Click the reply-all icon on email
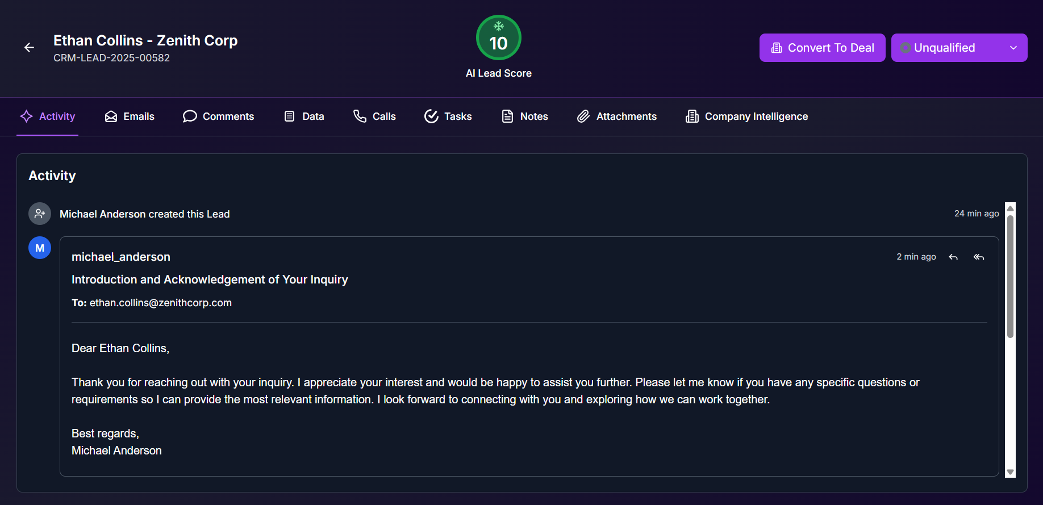Screen dimensions: 1043x505 point(978,257)
